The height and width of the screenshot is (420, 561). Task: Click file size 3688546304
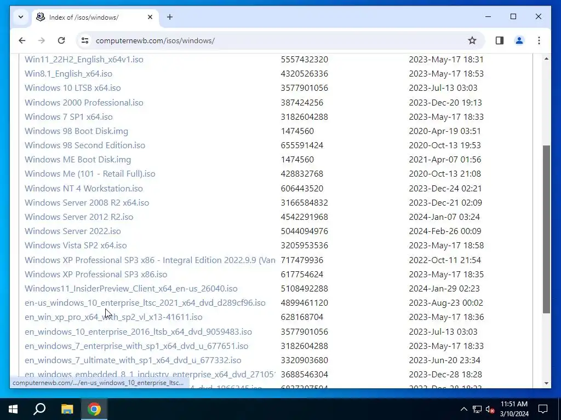pos(305,375)
